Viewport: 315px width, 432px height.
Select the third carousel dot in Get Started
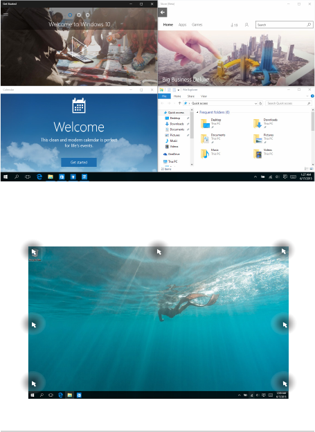point(88,15)
